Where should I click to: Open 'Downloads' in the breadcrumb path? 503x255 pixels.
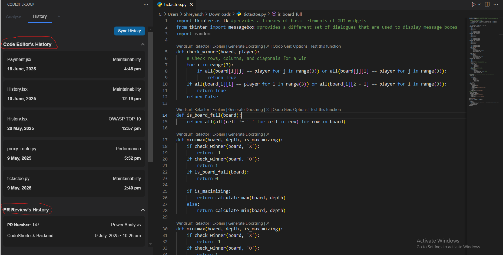pos(220,14)
